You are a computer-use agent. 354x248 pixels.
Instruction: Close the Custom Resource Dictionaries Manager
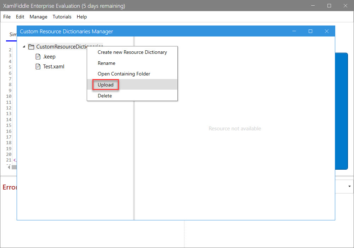click(327, 31)
